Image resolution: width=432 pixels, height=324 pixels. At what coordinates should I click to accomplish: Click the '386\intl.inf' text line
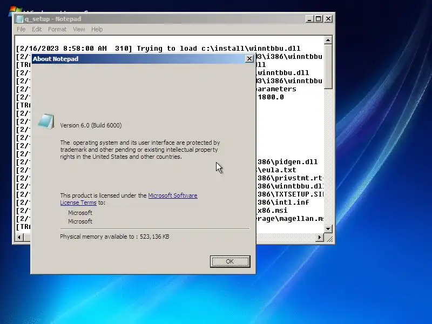click(x=283, y=202)
